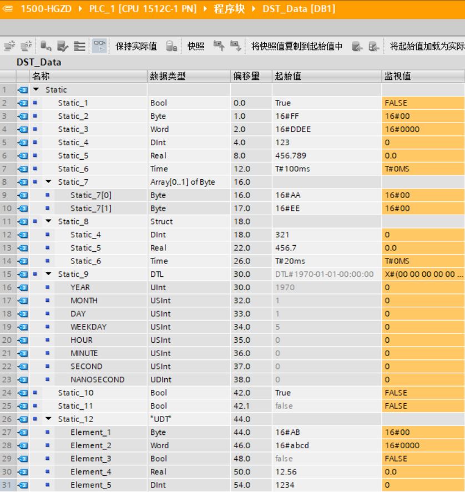Collapse the Static_8 struct node
The height and width of the screenshot is (492, 465).
click(48, 221)
